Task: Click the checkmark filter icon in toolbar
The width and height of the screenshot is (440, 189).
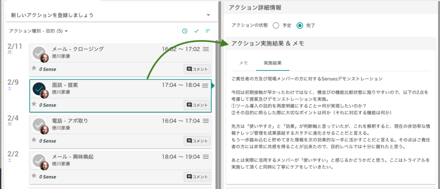Action: 196,31
